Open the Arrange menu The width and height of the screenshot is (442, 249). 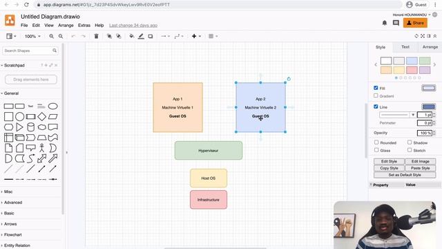[66, 26]
